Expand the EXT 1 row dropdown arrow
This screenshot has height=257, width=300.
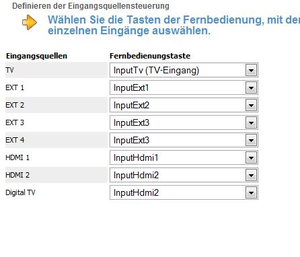[x=251, y=88]
